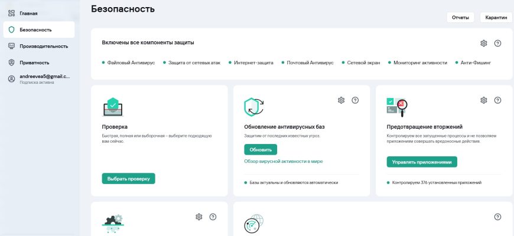Follow the Обзор вирусной активности в мире link
This screenshot has width=514, height=236.
[283, 161]
